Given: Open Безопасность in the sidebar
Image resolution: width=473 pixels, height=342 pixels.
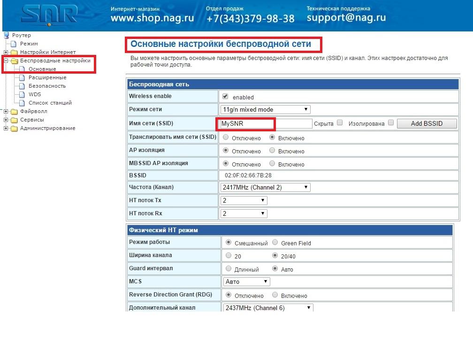Looking at the screenshot, I should point(47,86).
